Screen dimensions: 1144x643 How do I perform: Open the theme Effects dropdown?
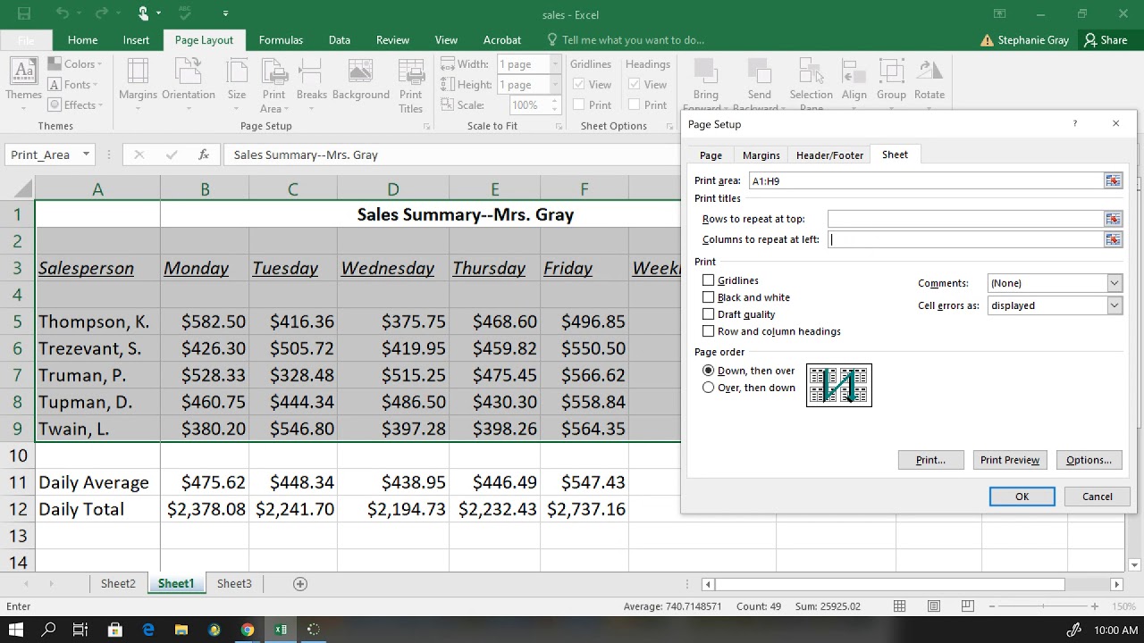pos(75,105)
